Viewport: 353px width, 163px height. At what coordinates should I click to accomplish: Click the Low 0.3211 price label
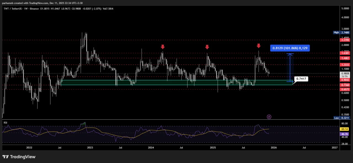point(341,118)
